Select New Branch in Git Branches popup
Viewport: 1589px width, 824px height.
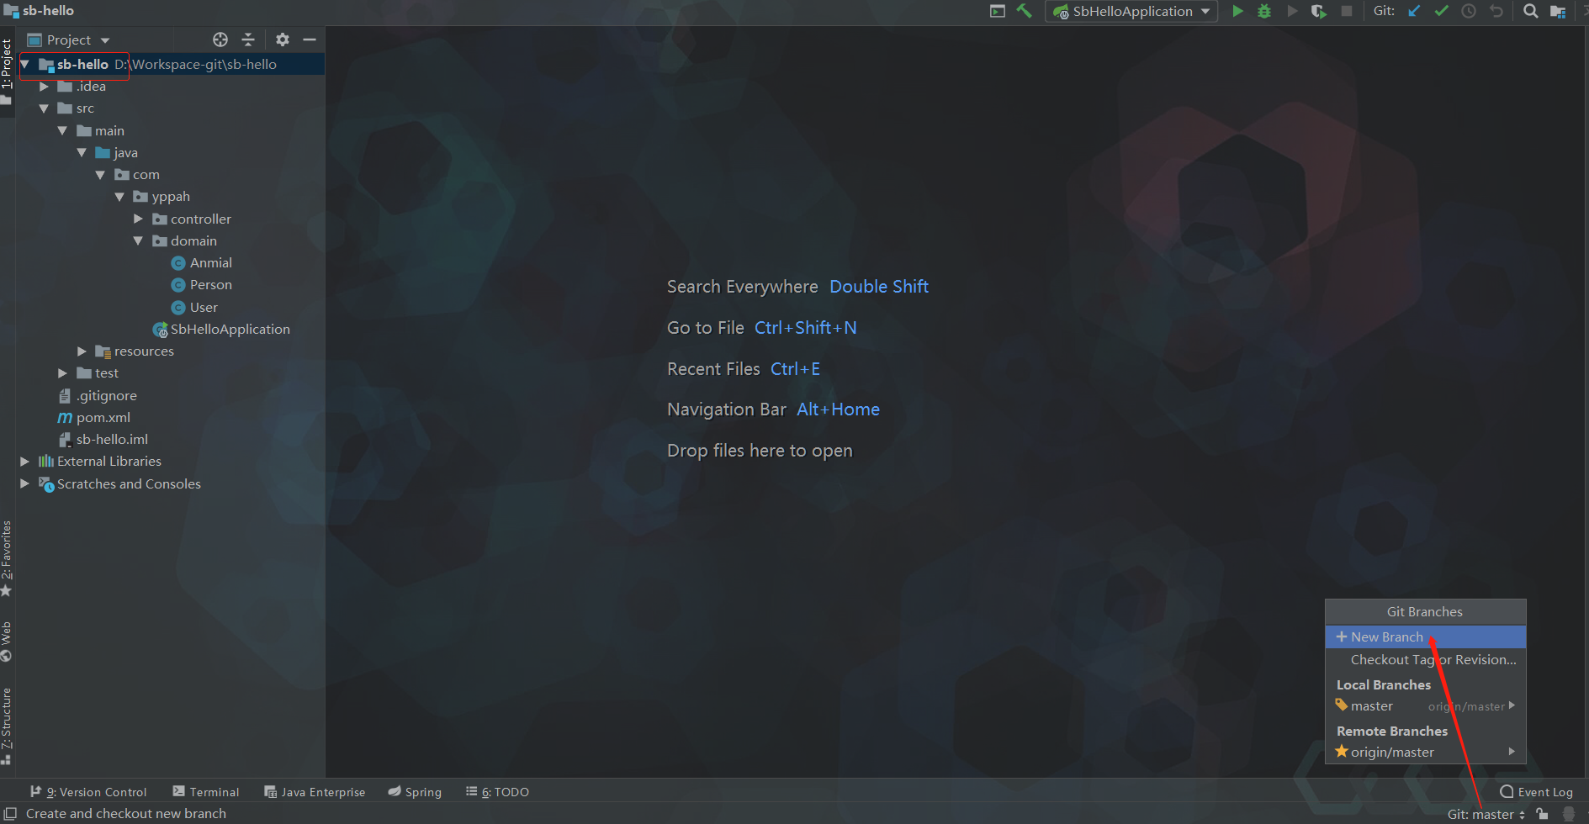tap(1386, 637)
